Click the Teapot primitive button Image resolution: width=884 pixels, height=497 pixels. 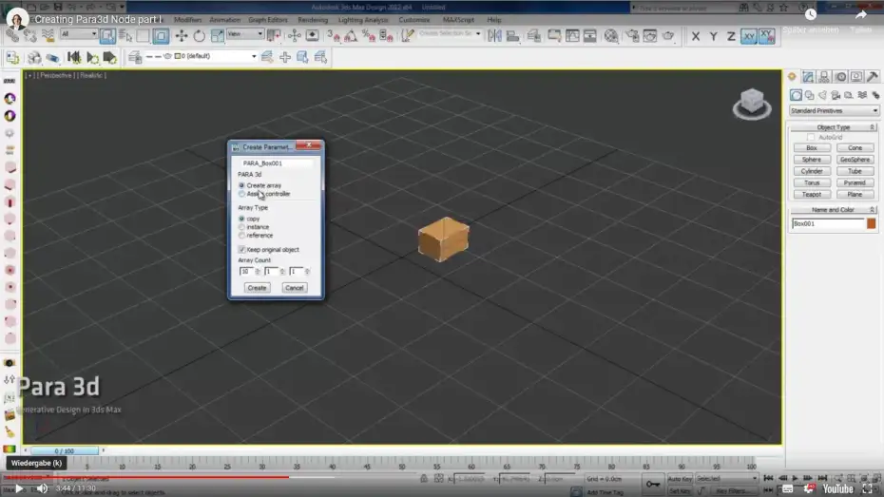pos(812,195)
